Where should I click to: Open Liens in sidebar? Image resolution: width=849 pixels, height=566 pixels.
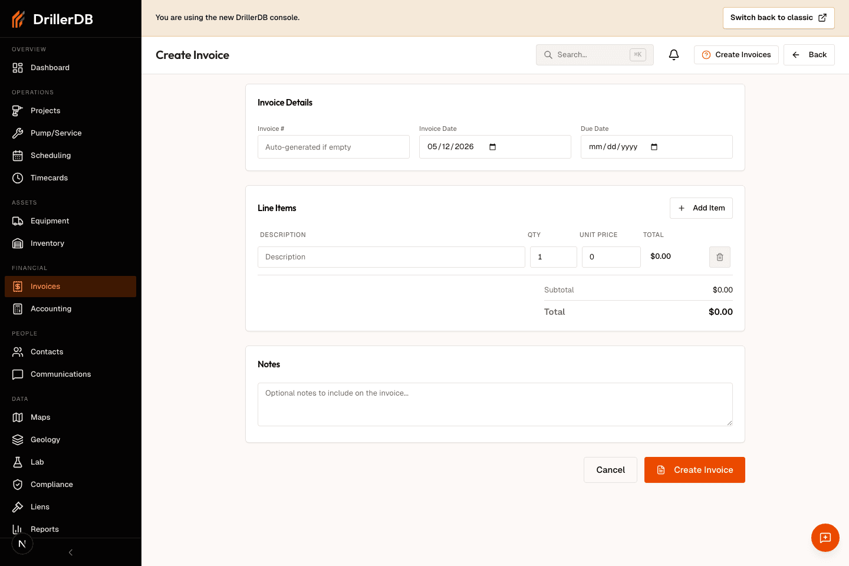[71, 507]
